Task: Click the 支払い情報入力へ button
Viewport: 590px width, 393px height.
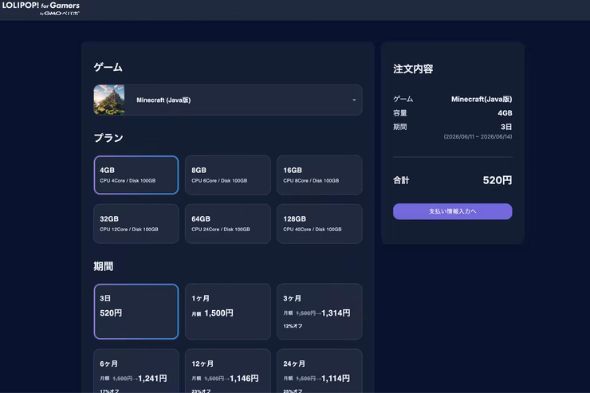Action: 453,211
